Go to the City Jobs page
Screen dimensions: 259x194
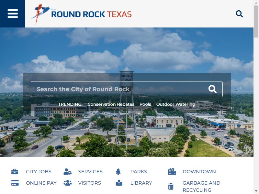(x=39, y=172)
